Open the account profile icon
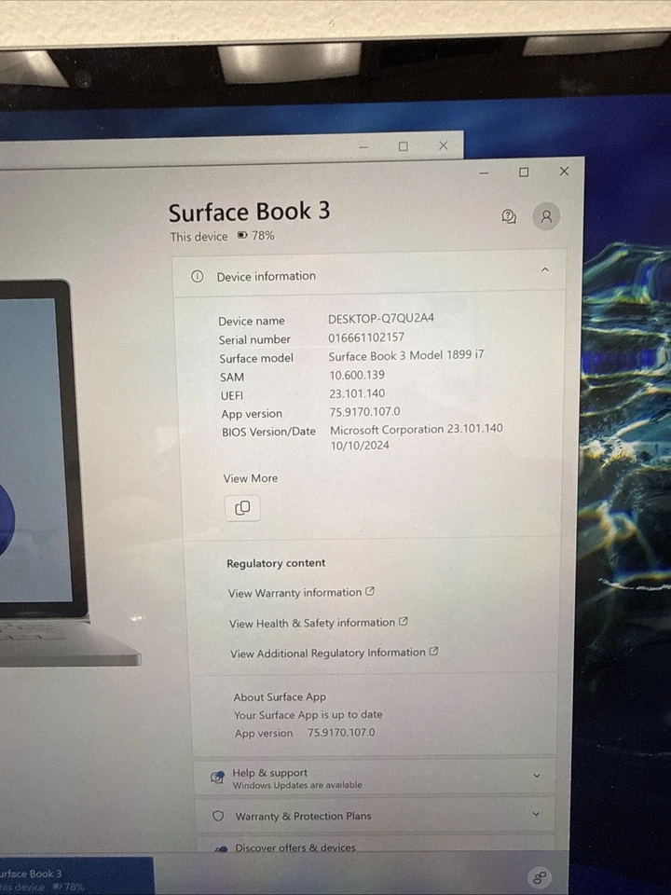The width and height of the screenshot is (671, 895). [x=546, y=216]
